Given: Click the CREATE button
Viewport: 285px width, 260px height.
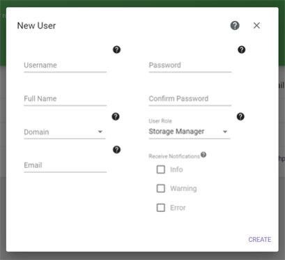Looking at the screenshot, I should (x=260, y=239).
